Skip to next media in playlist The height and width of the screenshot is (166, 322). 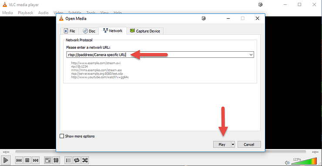[x=36, y=160]
